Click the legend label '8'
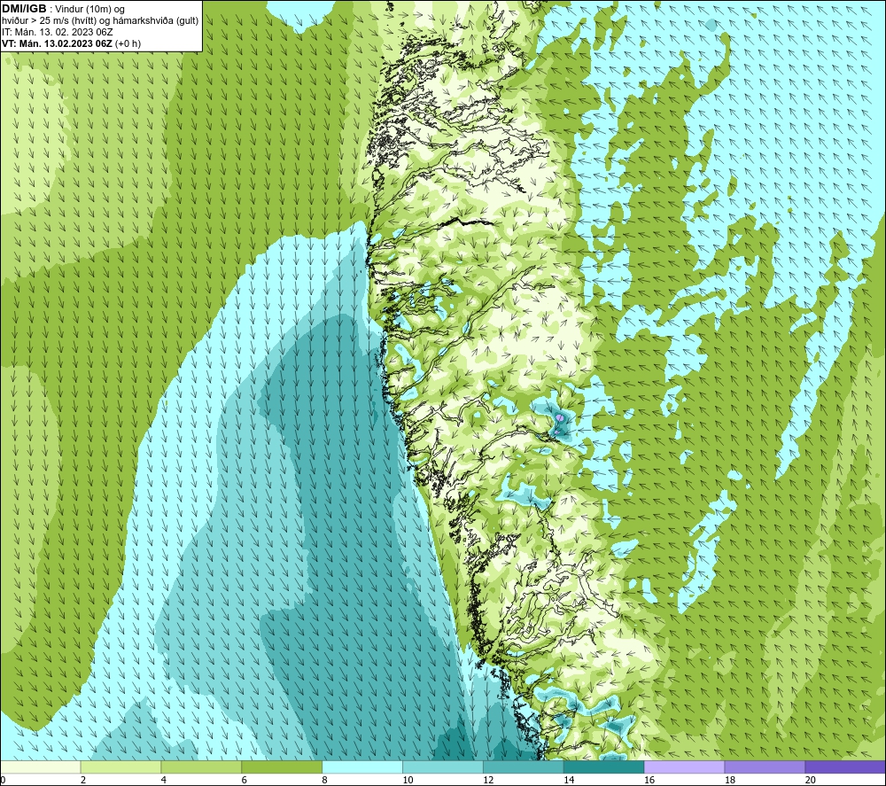The height and width of the screenshot is (786, 886). click(324, 780)
